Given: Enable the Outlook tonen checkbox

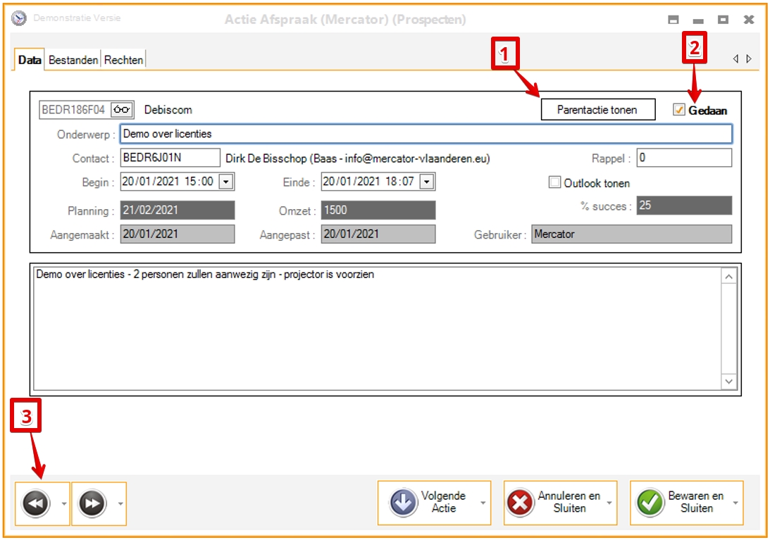Looking at the screenshot, I should coord(554,183).
